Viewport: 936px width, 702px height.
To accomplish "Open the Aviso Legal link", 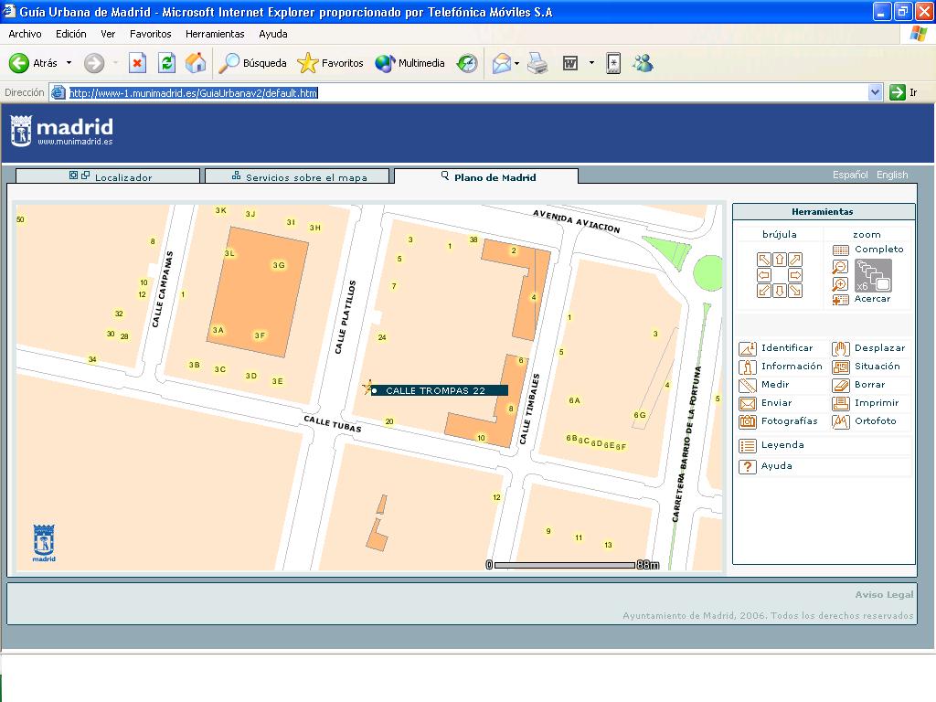I will click(884, 595).
